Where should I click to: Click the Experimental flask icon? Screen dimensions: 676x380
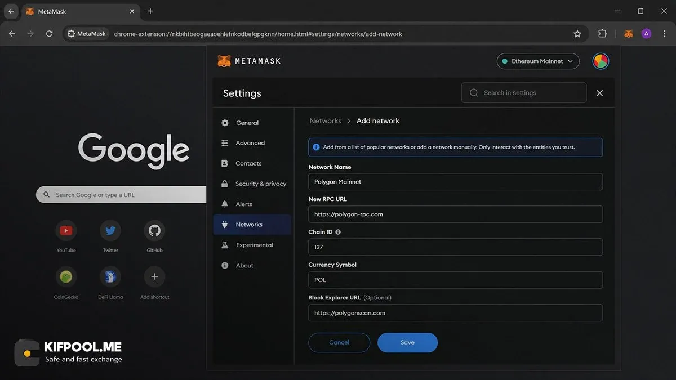click(225, 245)
